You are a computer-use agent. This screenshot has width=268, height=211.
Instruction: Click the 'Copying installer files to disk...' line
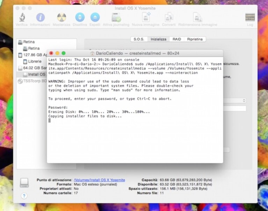(85, 116)
